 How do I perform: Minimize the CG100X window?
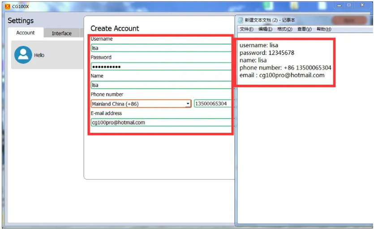339,5
